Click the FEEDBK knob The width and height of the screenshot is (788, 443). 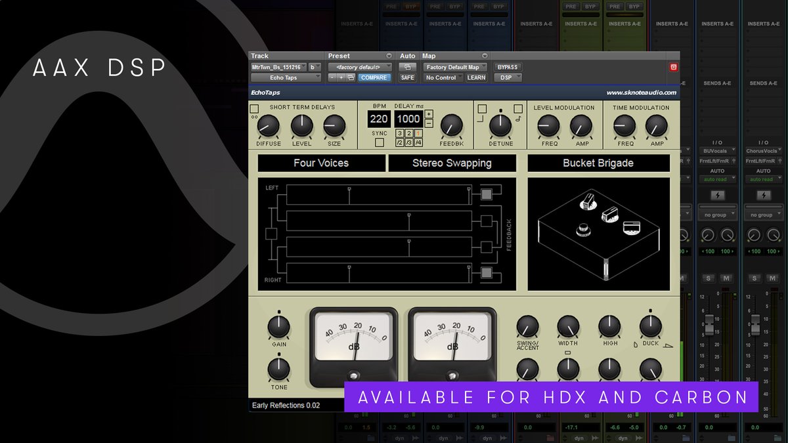coord(451,126)
